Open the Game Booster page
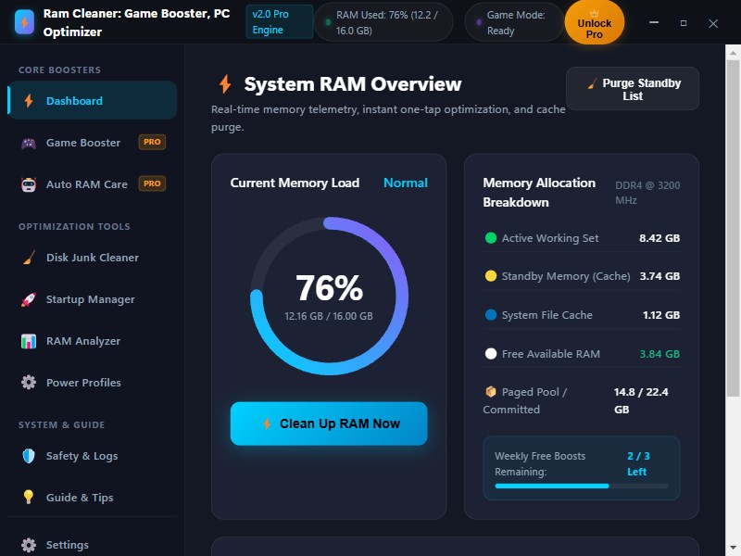This screenshot has height=556, width=741. (x=92, y=143)
